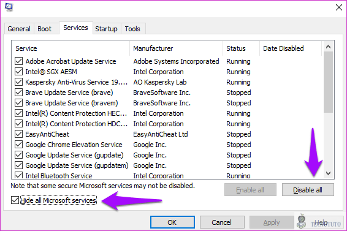Click the Kaspersky Anti-Virus Service 19 name
This screenshot has width=347, height=231.
pos(77,82)
